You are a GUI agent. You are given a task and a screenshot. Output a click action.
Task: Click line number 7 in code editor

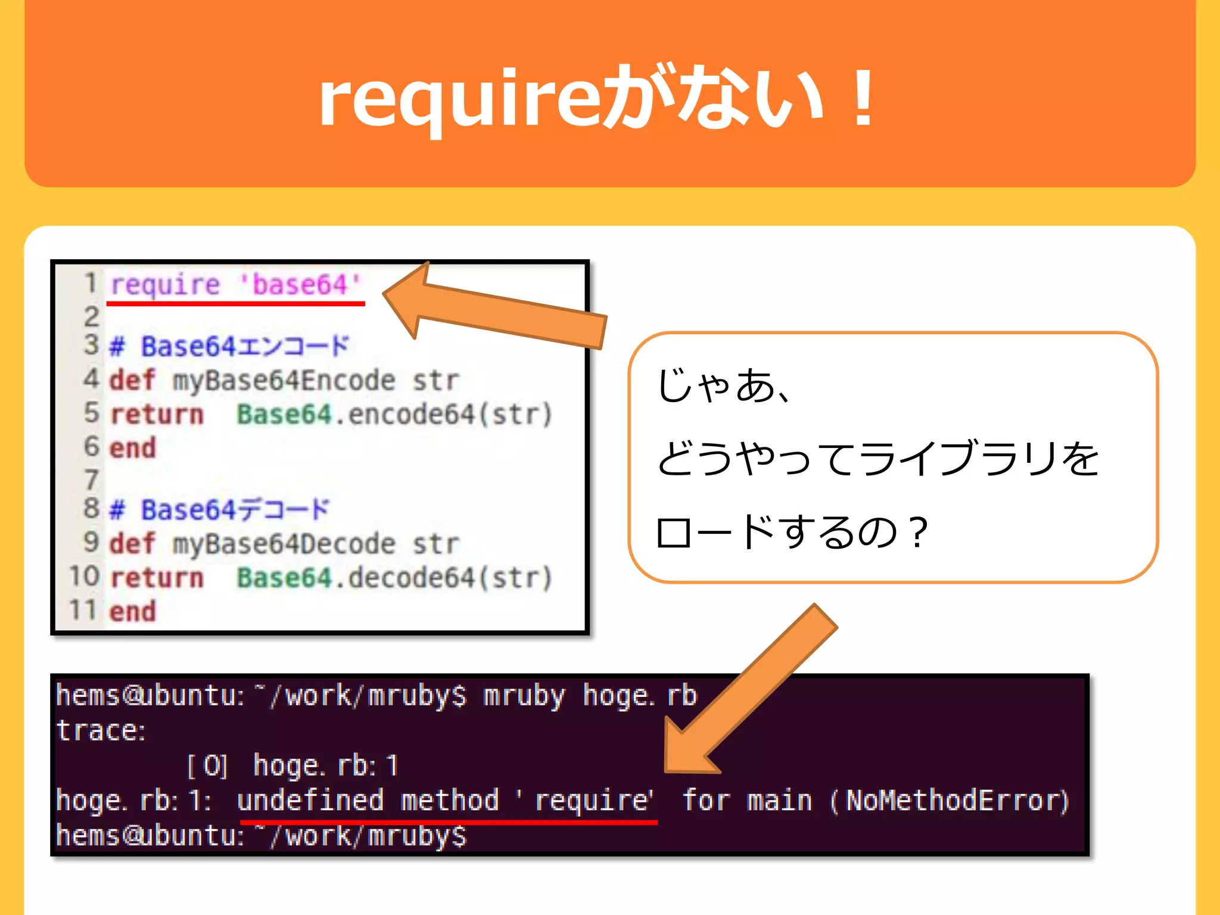(91, 480)
